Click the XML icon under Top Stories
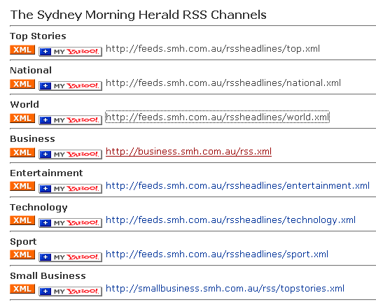 point(22,50)
